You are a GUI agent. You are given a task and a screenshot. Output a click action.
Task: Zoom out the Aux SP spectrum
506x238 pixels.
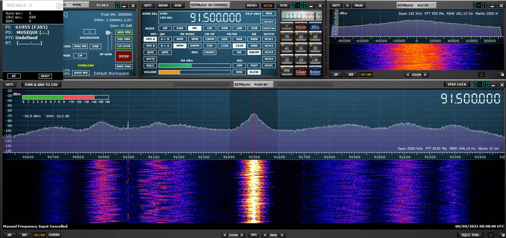[408, 74]
